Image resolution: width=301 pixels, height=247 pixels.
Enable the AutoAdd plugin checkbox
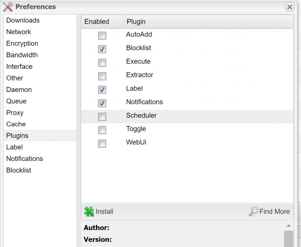[102, 36]
